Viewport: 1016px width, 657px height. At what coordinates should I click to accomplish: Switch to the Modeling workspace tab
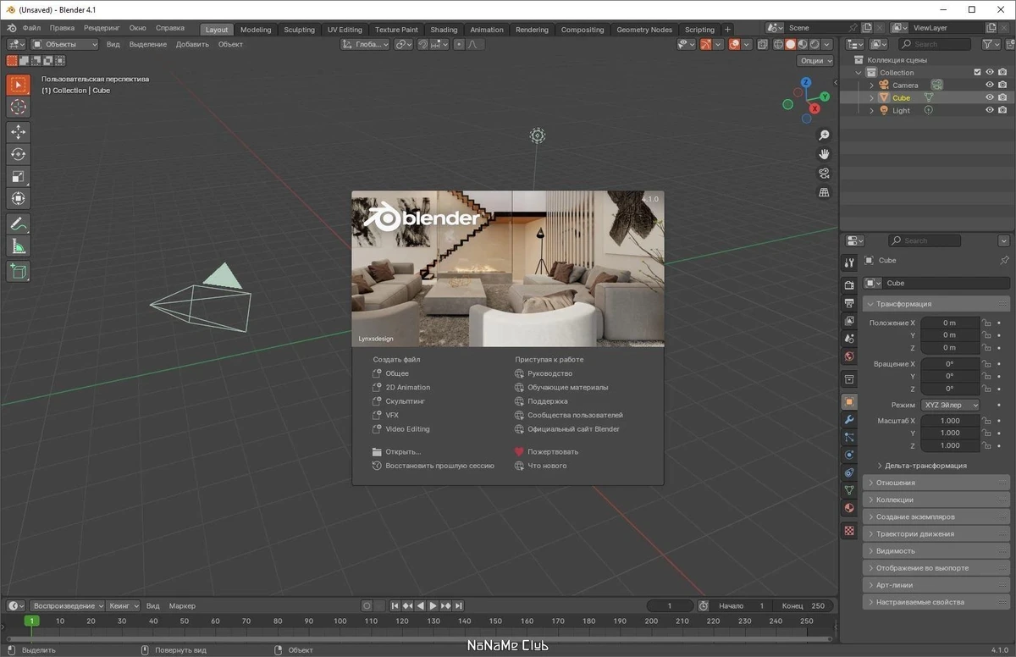click(256, 30)
